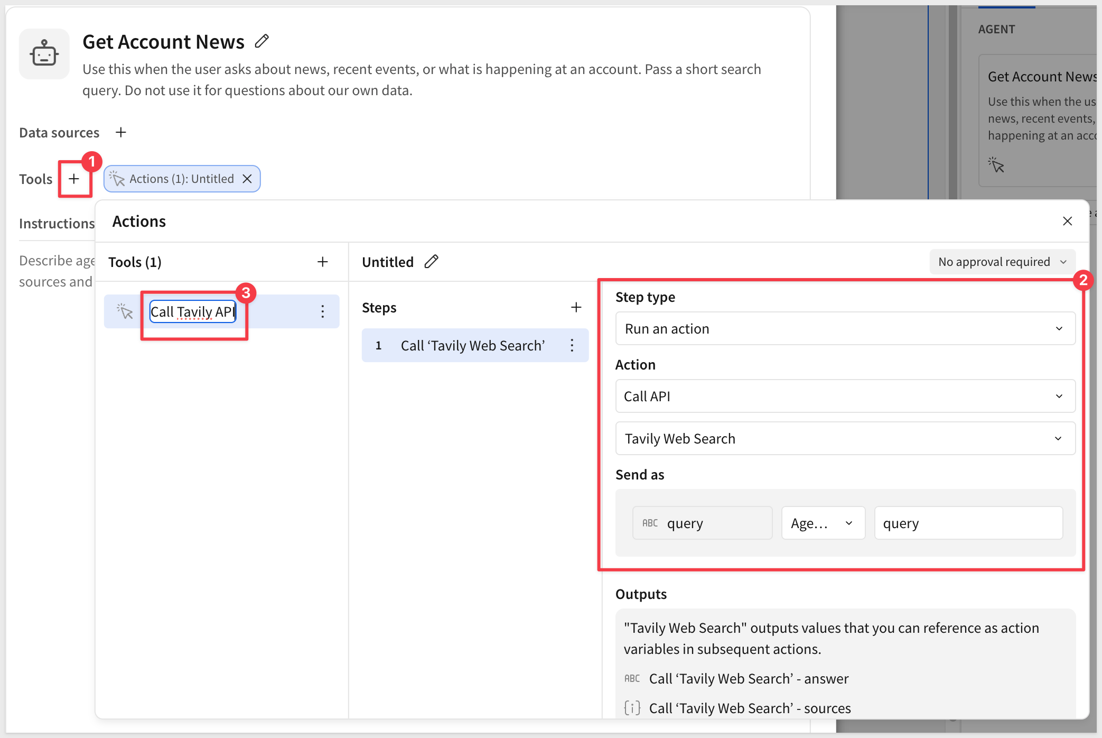1102x738 pixels.
Task: Open the No approval required dropdown
Action: (x=1002, y=262)
